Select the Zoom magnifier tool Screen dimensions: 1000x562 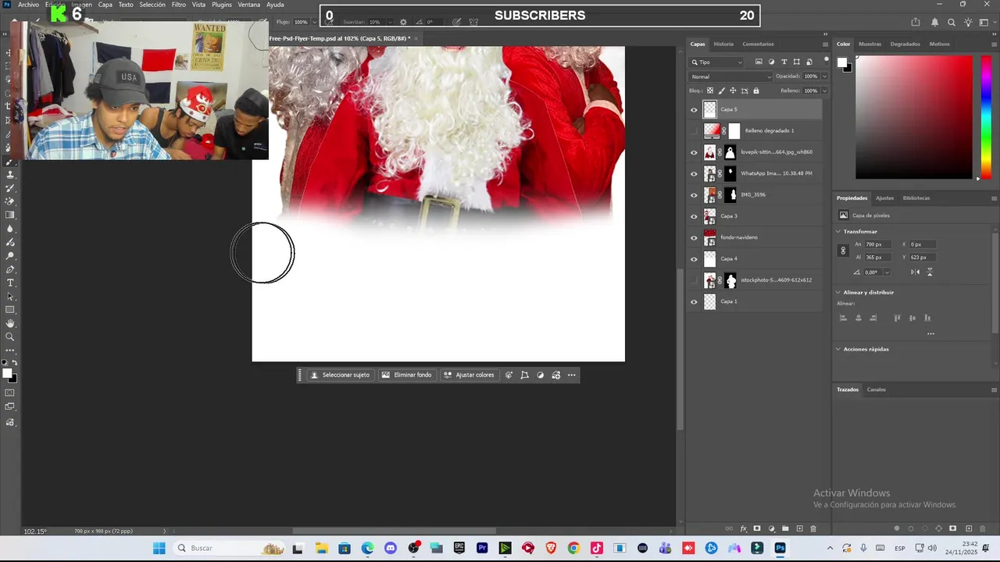10,337
